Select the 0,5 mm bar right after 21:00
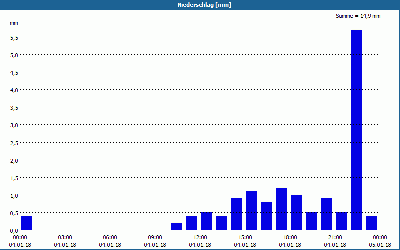This screenshot has height=250, width=400. (x=342, y=221)
